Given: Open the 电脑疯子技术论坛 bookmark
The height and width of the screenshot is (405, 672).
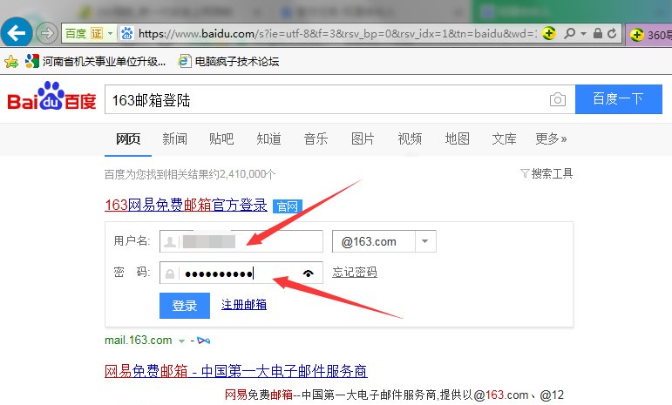Looking at the screenshot, I should (228, 61).
